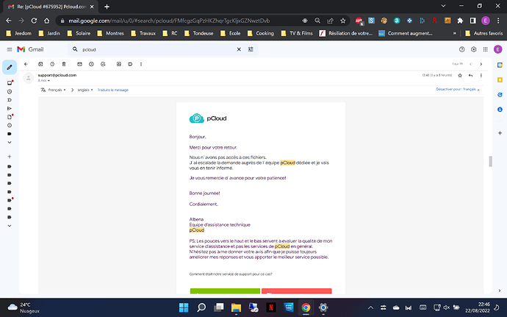Clear the pcloud search with X

[x=239, y=49]
